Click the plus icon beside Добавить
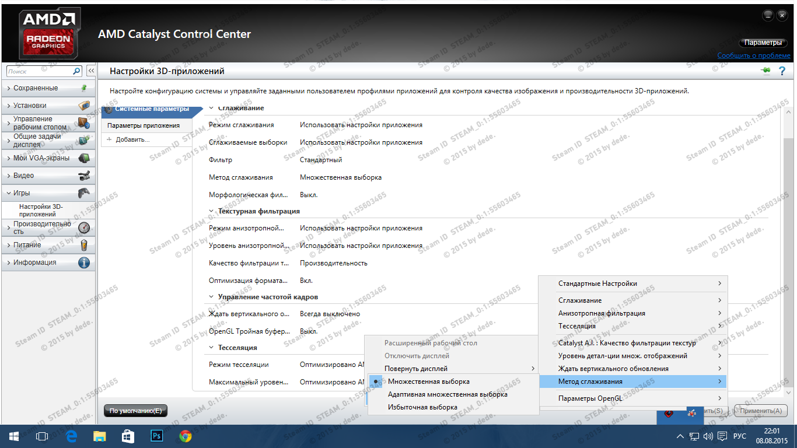This screenshot has height=448, width=797. coord(109,139)
